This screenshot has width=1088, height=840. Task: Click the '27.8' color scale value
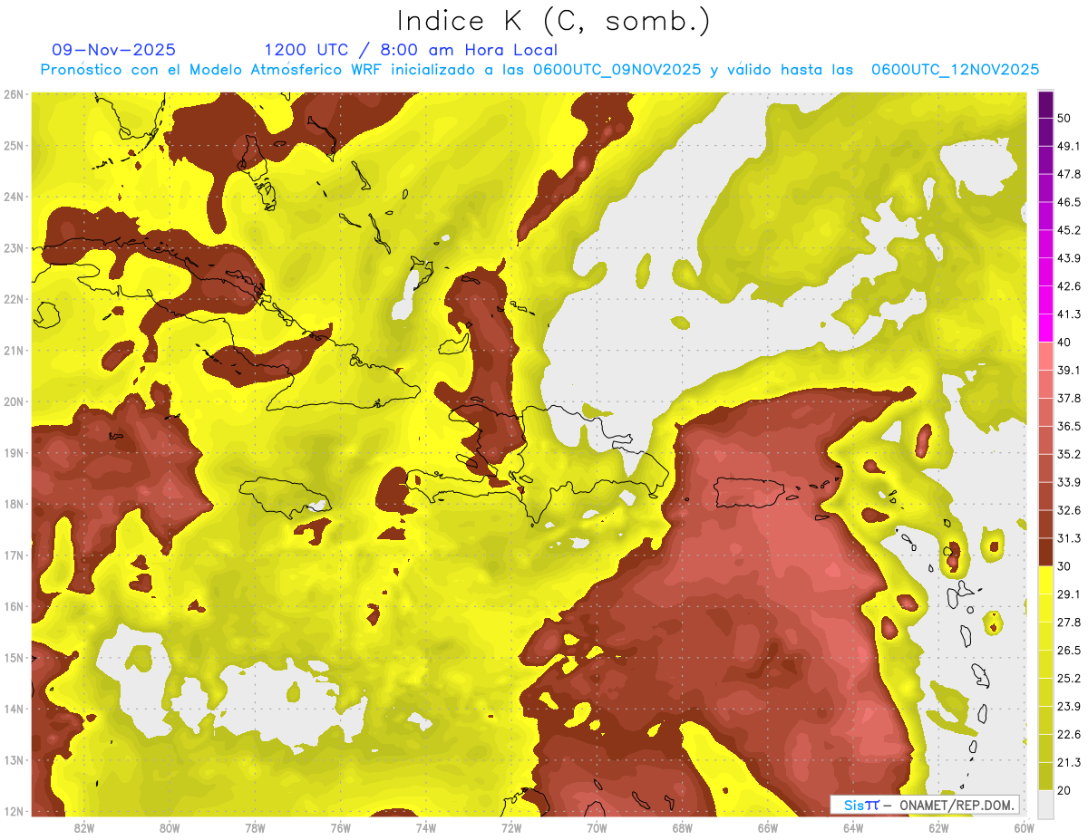pos(1069,622)
